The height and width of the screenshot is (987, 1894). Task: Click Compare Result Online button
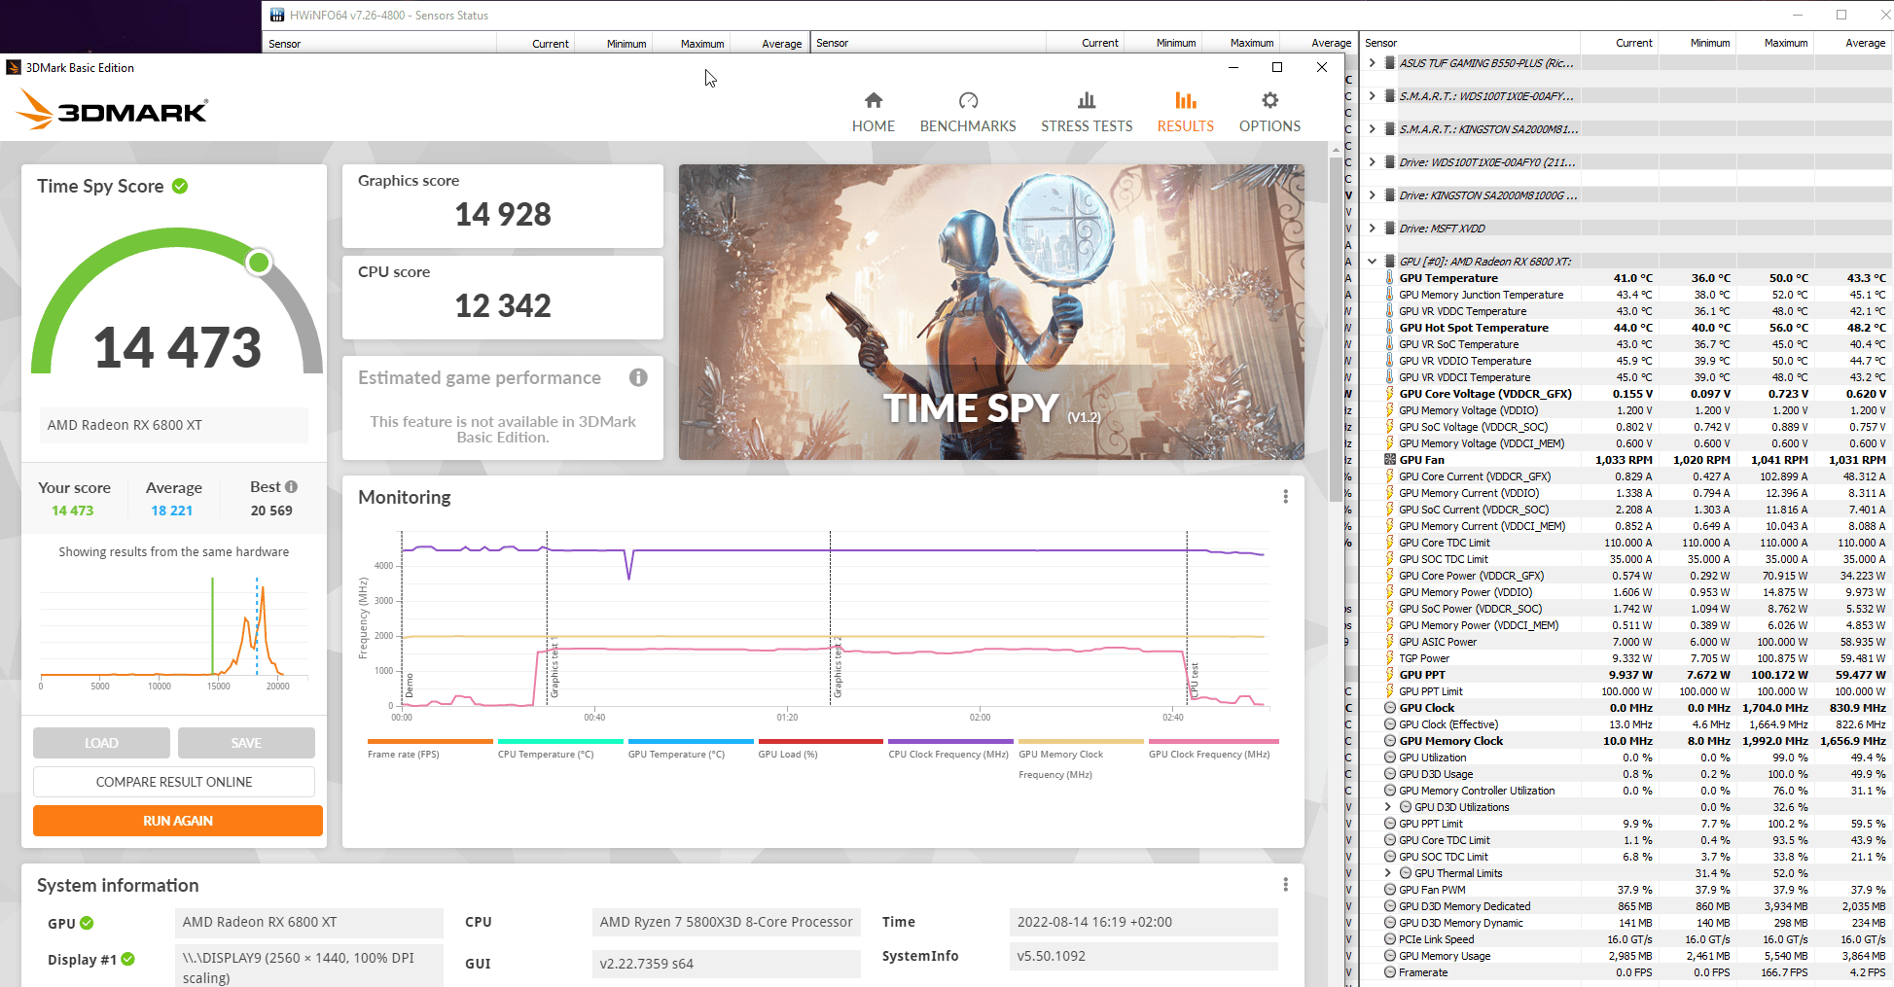(x=174, y=782)
